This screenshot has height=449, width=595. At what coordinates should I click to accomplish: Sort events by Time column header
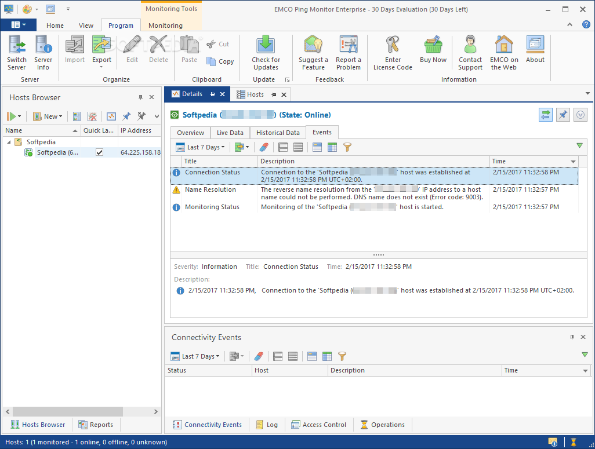[534, 161]
